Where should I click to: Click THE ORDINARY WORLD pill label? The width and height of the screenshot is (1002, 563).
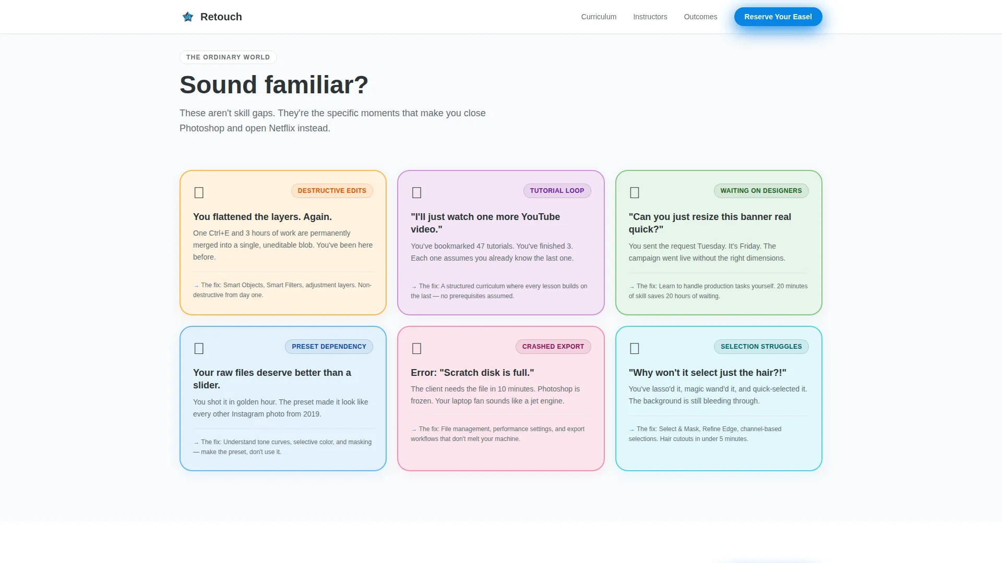tap(228, 57)
